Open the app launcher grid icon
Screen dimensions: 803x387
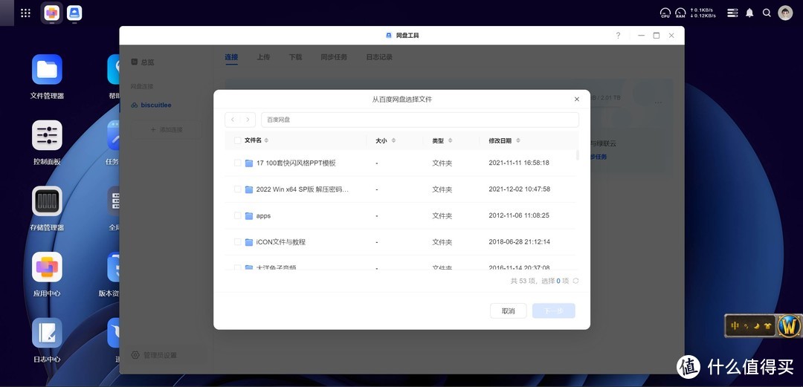(x=25, y=13)
